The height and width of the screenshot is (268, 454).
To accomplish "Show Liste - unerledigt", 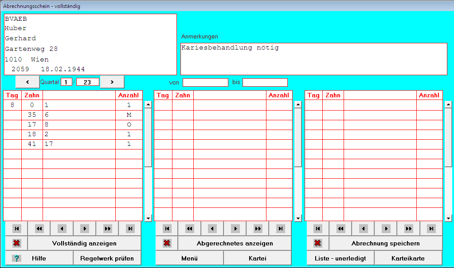I will [340, 258].
